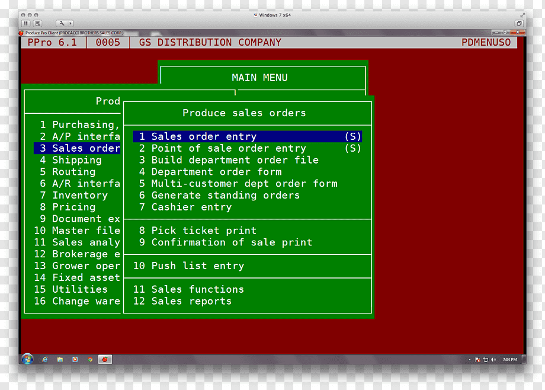Click company code 0005
The height and width of the screenshot is (390, 545).
(108, 43)
